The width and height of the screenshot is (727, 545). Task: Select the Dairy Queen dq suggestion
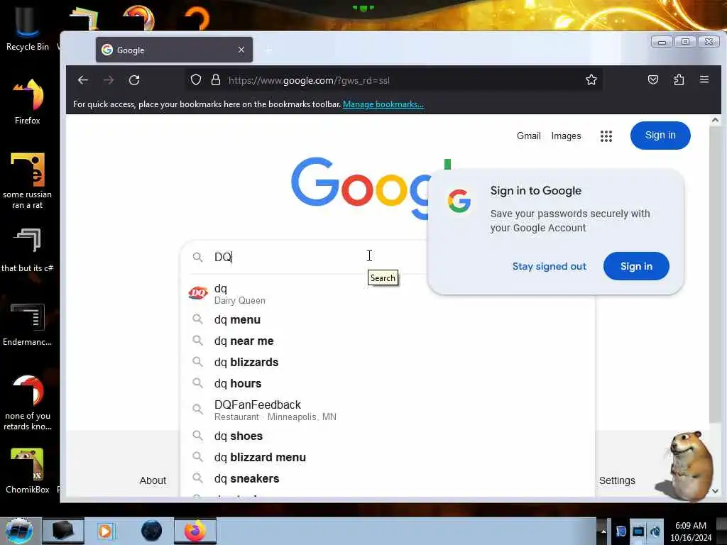[387, 294]
